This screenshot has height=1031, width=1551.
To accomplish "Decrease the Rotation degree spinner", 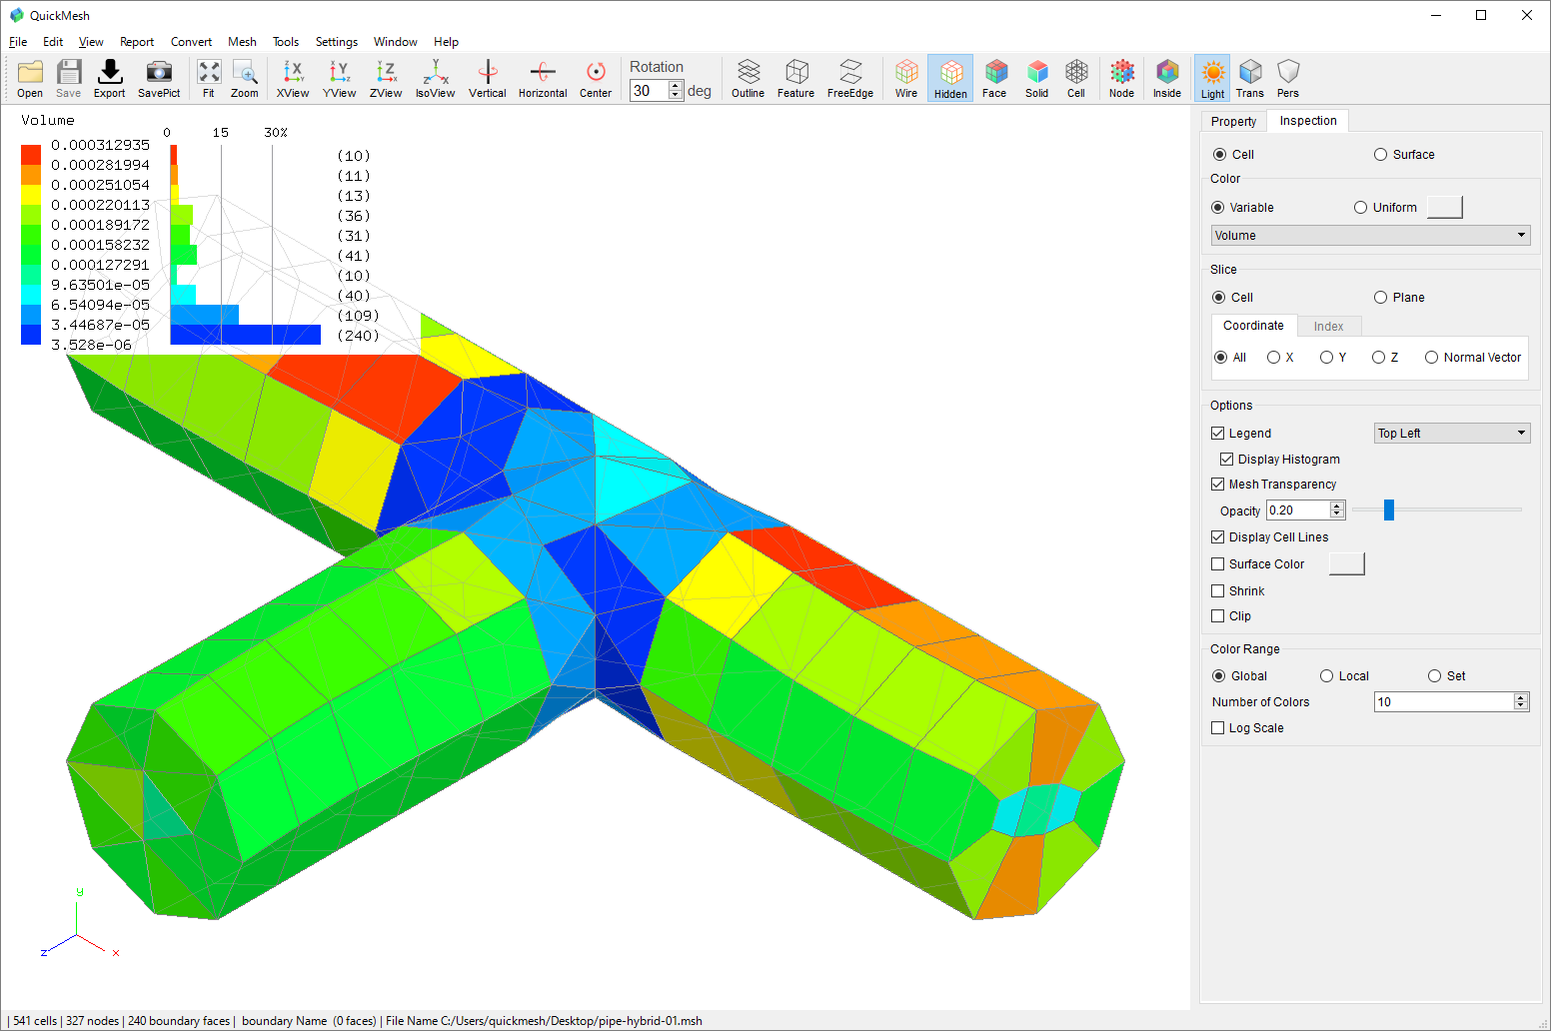I will (x=676, y=96).
